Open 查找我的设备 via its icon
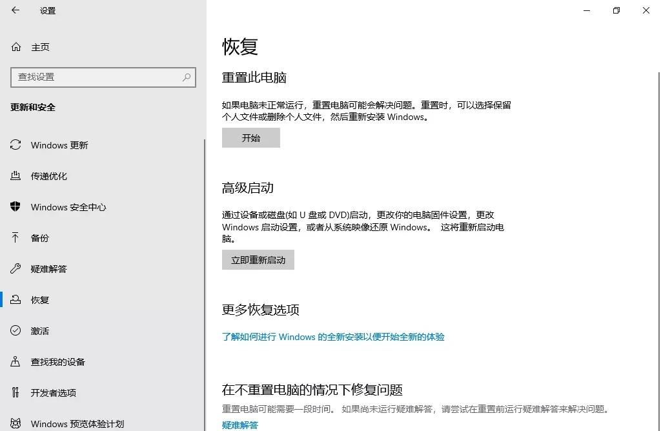Image resolution: width=661 pixels, height=431 pixels. click(x=14, y=361)
